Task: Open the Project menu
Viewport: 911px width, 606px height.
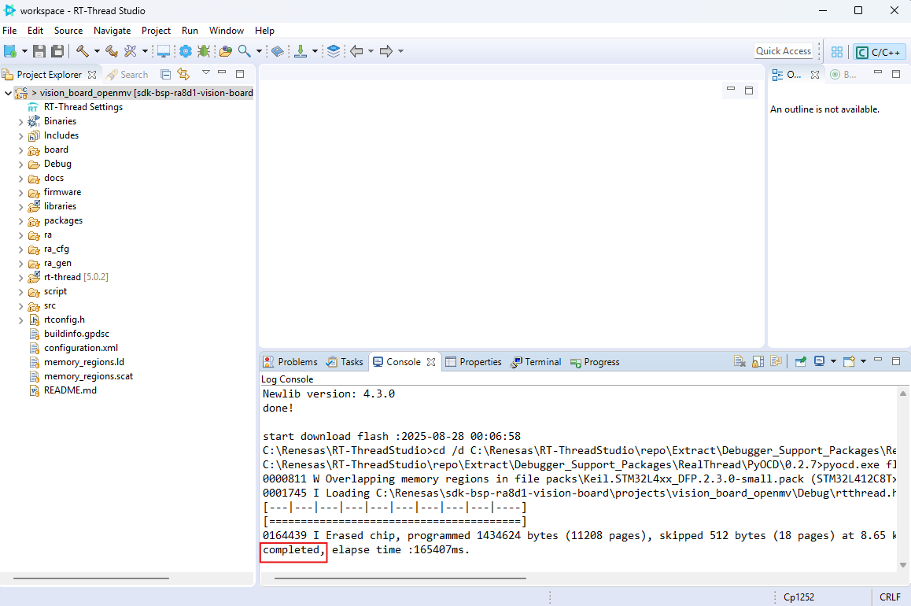Action: coord(156,31)
